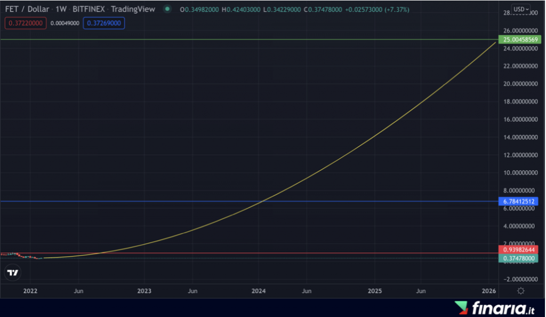The height and width of the screenshot is (317, 546).
Task: Click the 0.00049000 spread value
Action: pyautogui.click(x=65, y=23)
